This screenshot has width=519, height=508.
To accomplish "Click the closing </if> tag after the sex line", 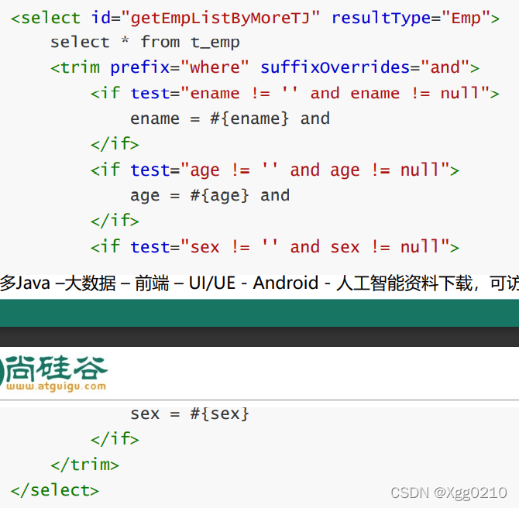I will pyautogui.click(x=115, y=439).
